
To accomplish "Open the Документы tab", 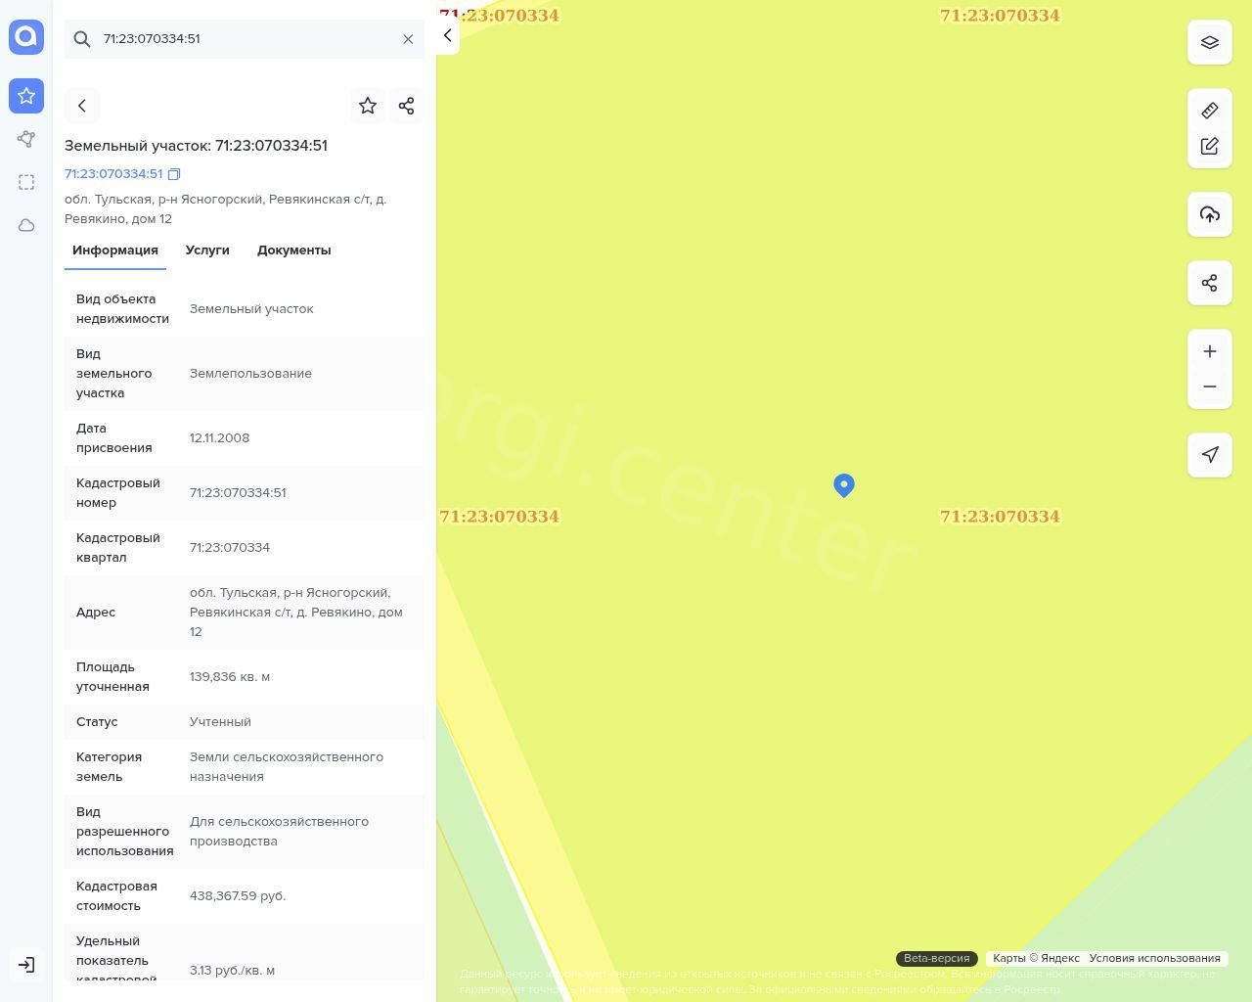I will [x=293, y=250].
